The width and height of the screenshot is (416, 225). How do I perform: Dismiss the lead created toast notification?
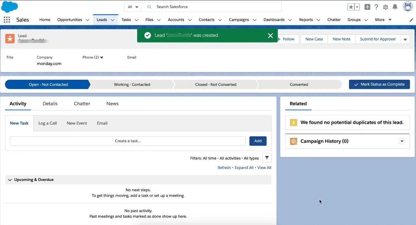click(x=270, y=35)
